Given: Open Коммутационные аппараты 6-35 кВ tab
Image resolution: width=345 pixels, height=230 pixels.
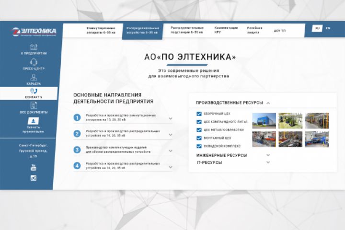Looking at the screenshot, I should tap(101, 30).
